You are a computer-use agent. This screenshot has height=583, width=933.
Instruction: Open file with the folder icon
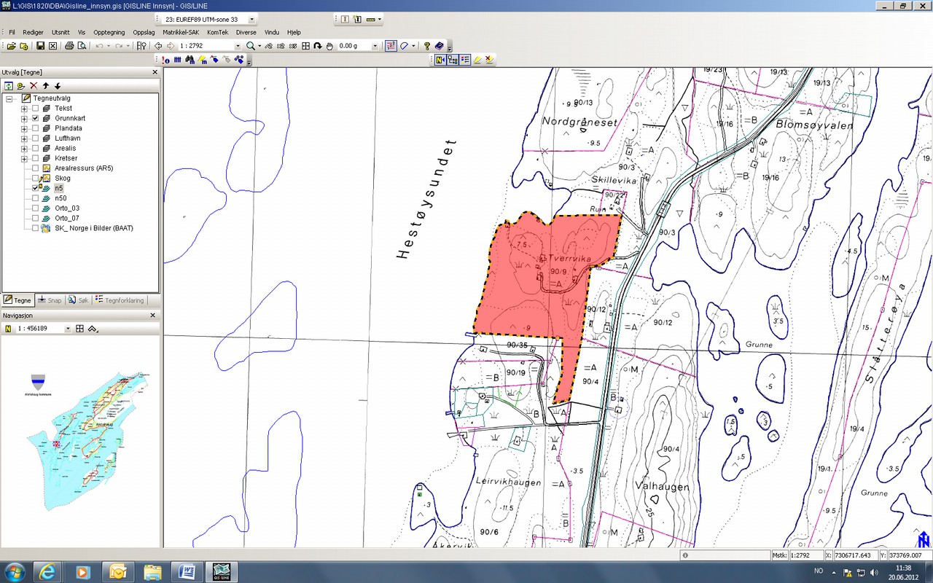(12, 46)
